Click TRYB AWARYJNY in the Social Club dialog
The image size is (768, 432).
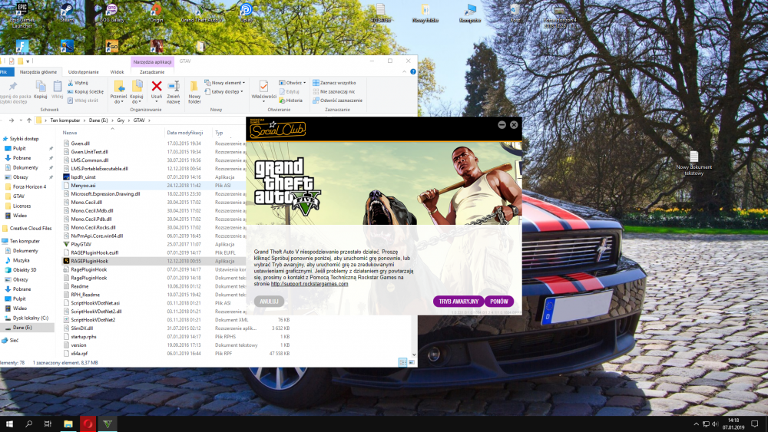pyautogui.click(x=458, y=302)
